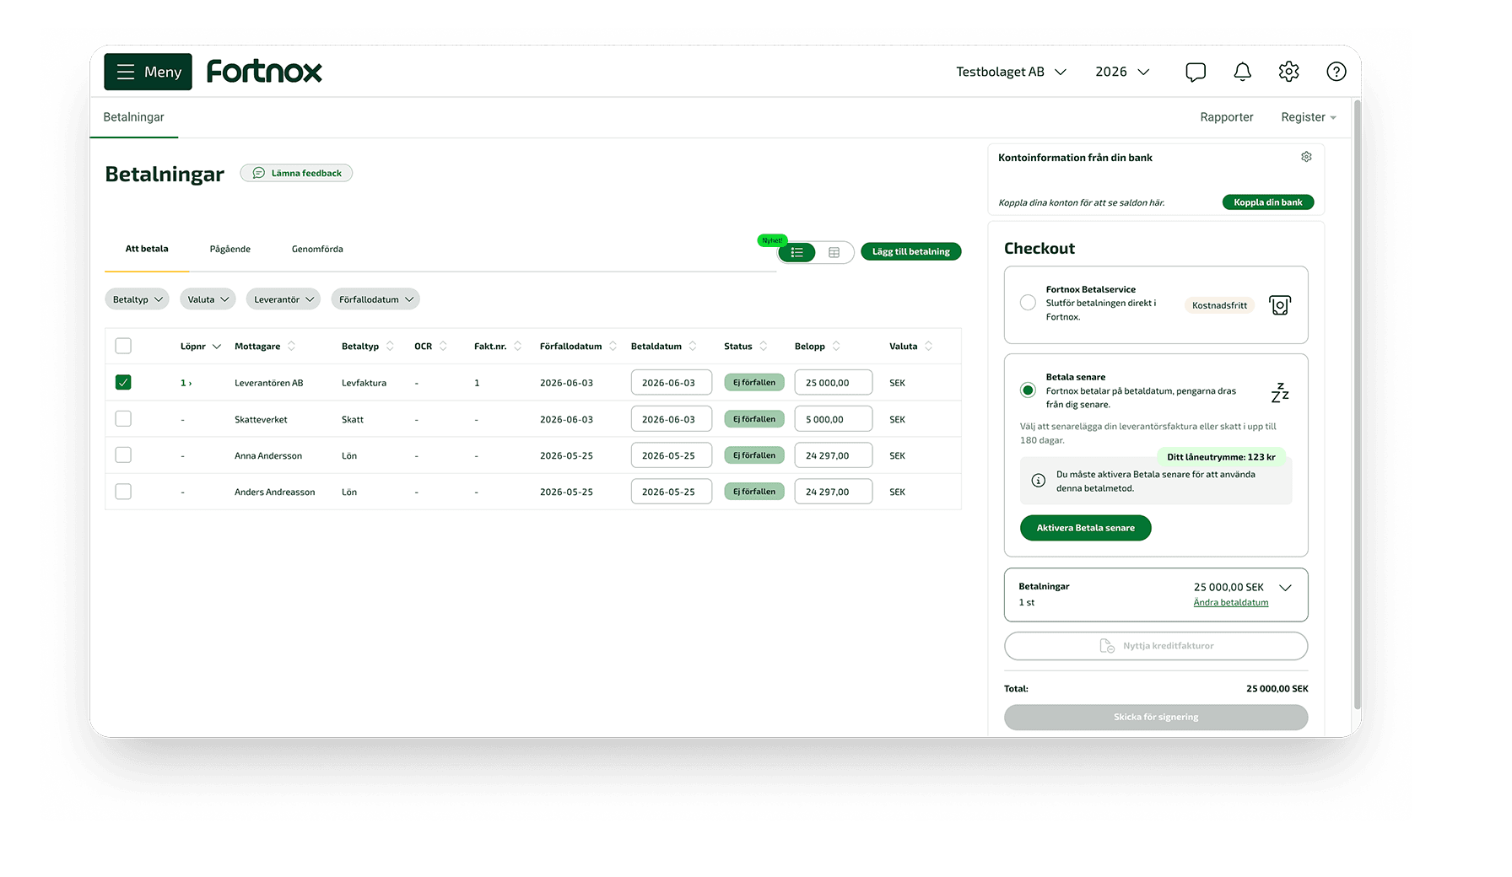Image resolution: width=1512 pixels, height=877 pixels.
Task: Switch to Genomförda tab
Action: click(317, 249)
